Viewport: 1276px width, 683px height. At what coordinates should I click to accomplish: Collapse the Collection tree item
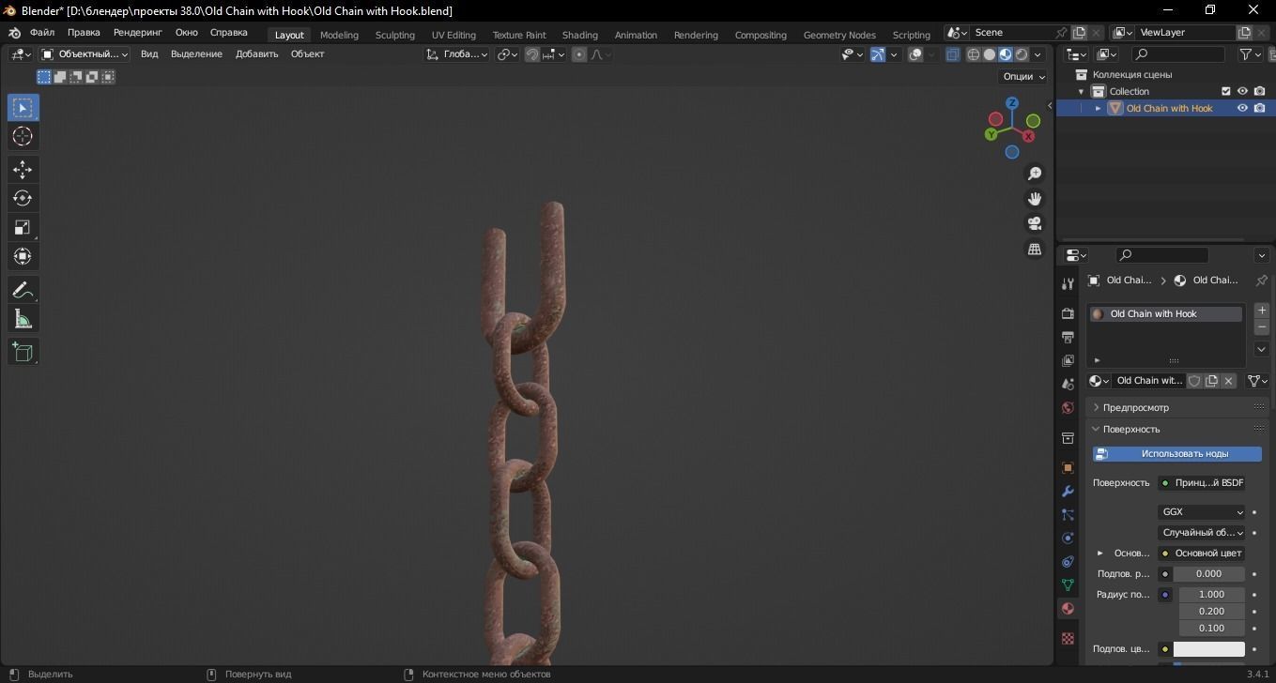pos(1082,91)
